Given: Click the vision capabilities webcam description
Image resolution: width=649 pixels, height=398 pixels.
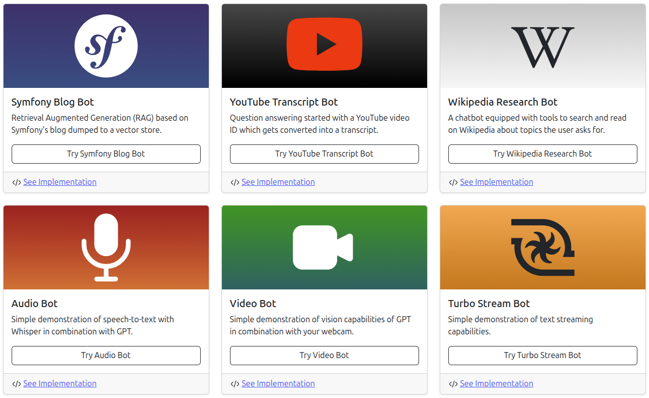Looking at the screenshot, I should coord(320,325).
